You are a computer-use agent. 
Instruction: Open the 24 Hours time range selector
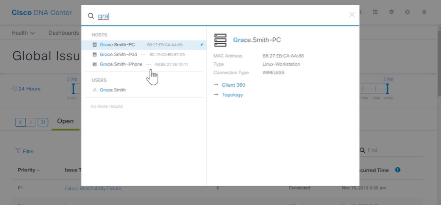click(x=26, y=89)
